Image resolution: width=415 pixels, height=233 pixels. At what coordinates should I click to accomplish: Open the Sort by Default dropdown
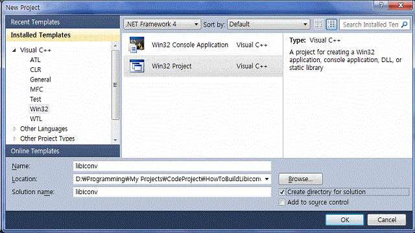coord(268,25)
